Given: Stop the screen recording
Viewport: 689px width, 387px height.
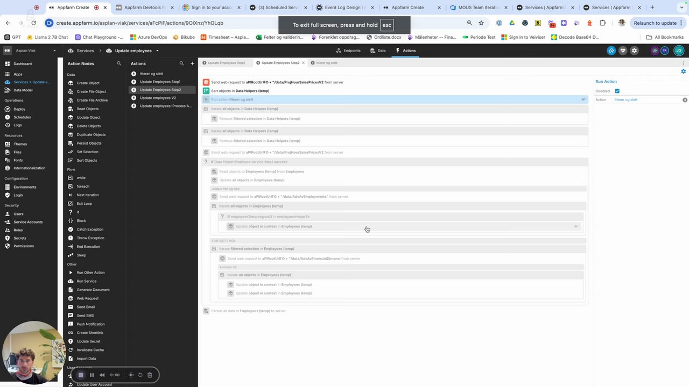Looking at the screenshot, I should (81, 375).
